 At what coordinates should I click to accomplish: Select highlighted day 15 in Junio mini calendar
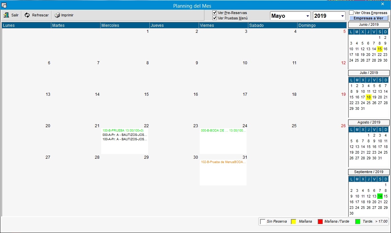click(380, 49)
